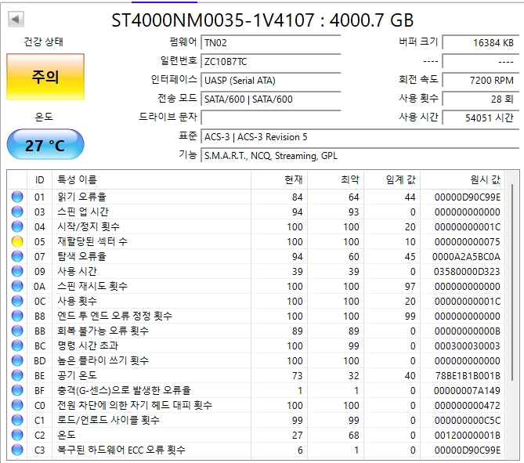
Task: Click the status icon for ID 0C 사용 횟수
Action: [17, 301]
